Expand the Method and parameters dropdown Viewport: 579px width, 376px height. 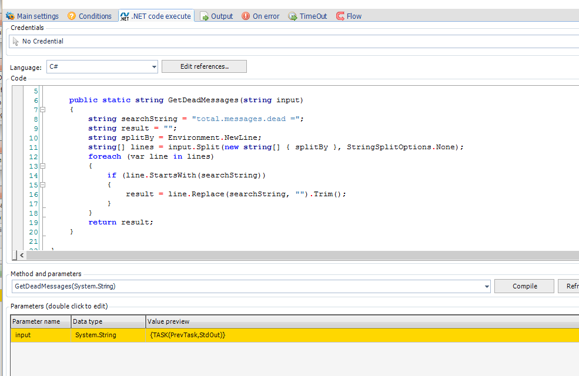tap(487, 287)
